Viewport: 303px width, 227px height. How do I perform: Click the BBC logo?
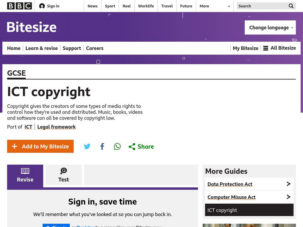[x=20, y=6]
